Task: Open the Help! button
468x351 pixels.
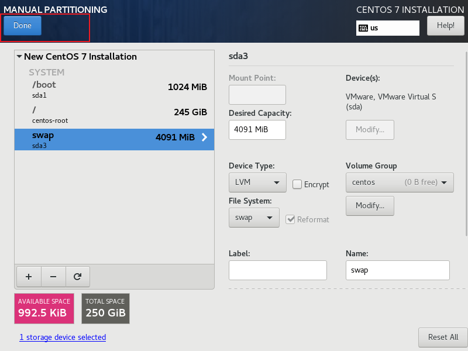Action: click(445, 26)
